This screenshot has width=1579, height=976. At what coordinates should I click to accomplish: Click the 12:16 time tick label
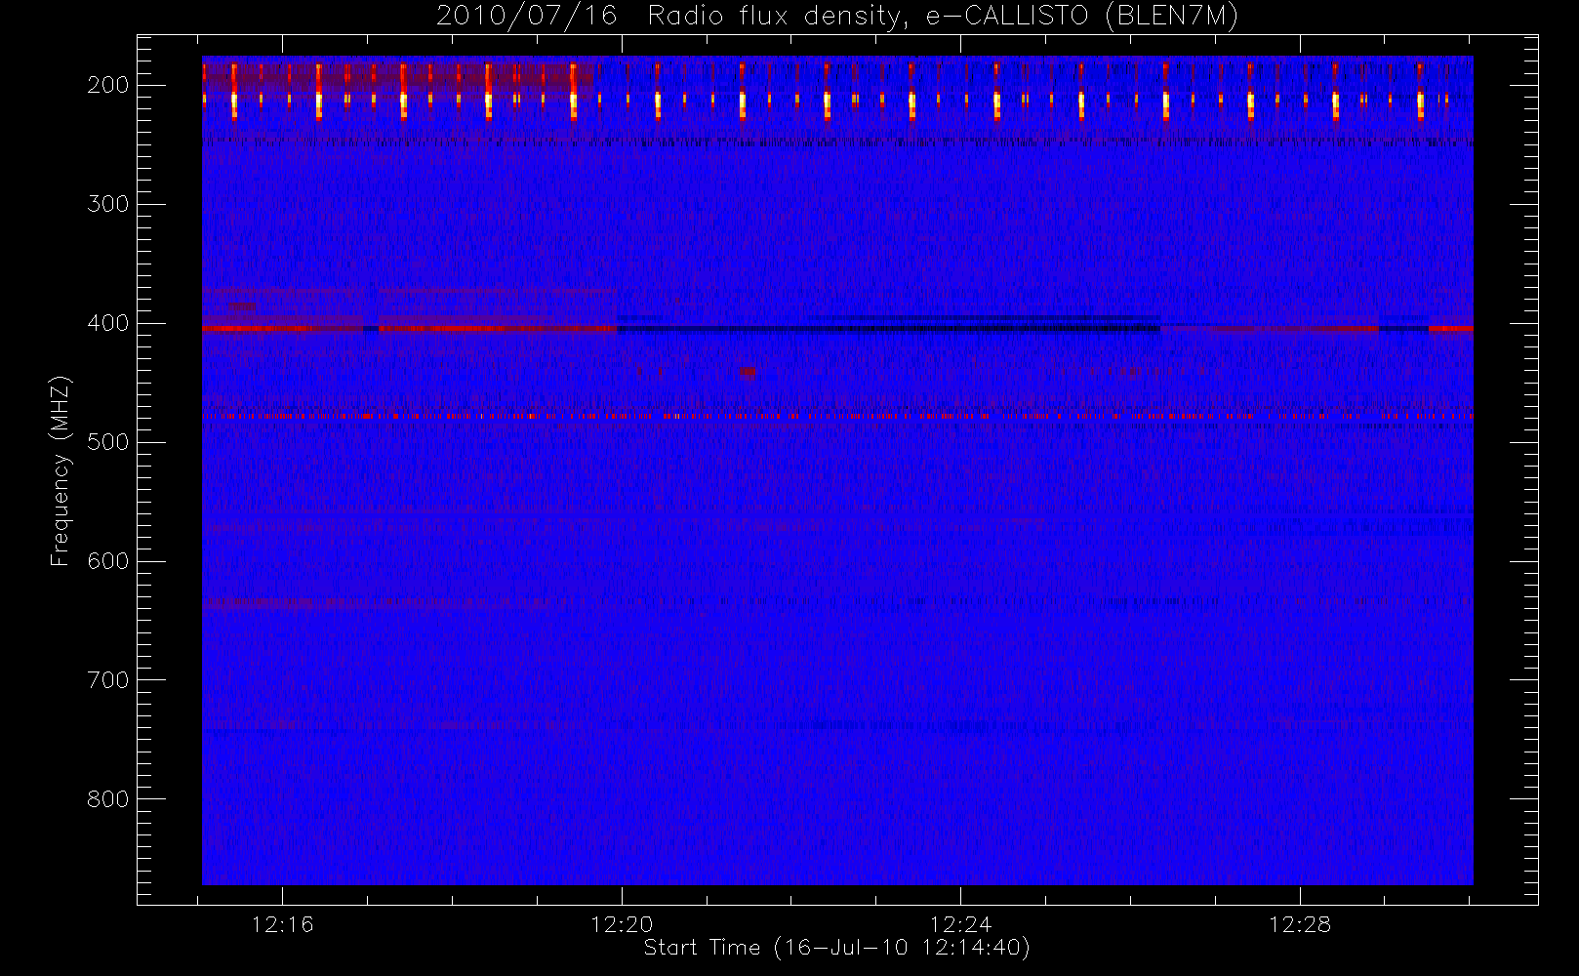[283, 924]
